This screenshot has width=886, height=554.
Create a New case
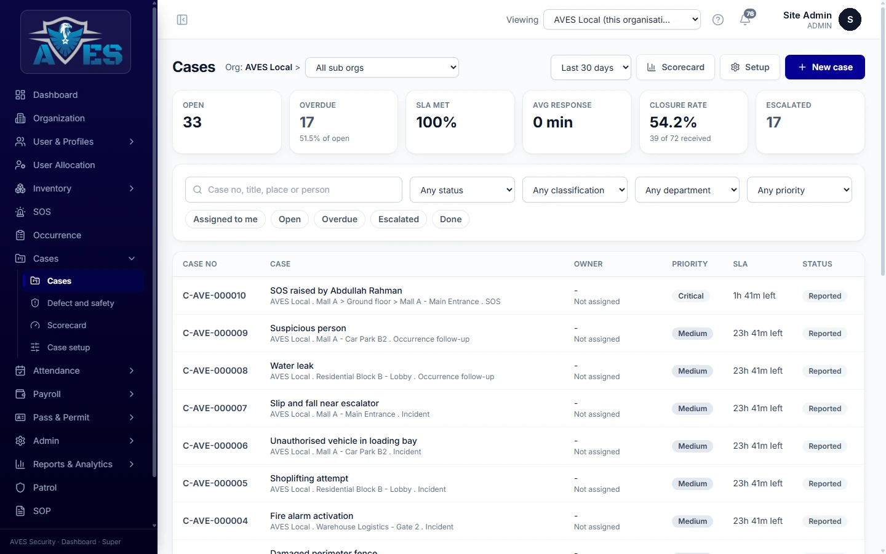[x=825, y=67]
